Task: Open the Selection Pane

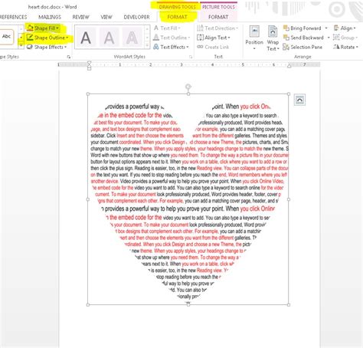Action: [302, 47]
